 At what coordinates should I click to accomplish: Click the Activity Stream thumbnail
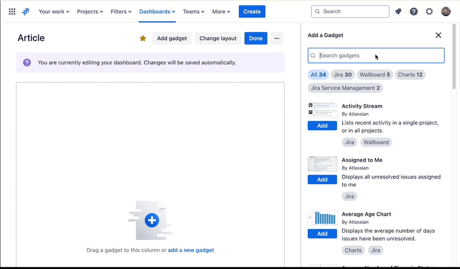tap(323, 110)
